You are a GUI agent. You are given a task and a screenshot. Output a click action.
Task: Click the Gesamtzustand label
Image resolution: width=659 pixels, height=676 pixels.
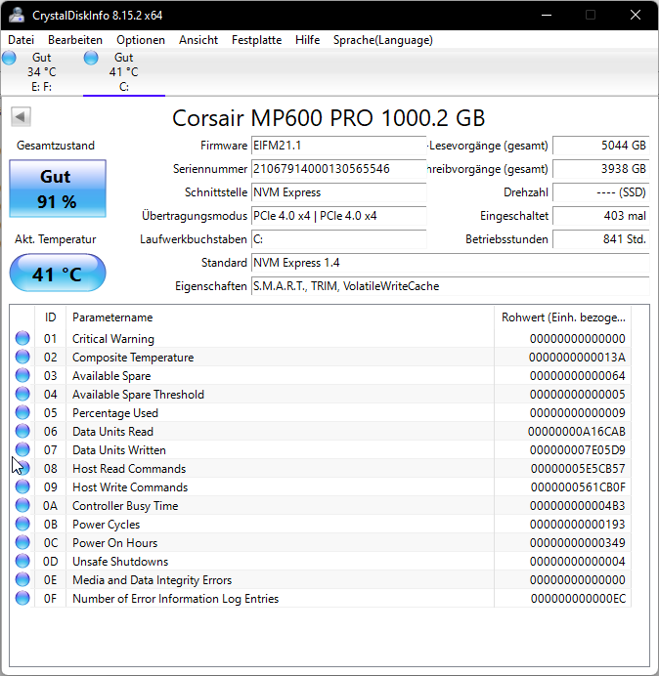coord(56,146)
